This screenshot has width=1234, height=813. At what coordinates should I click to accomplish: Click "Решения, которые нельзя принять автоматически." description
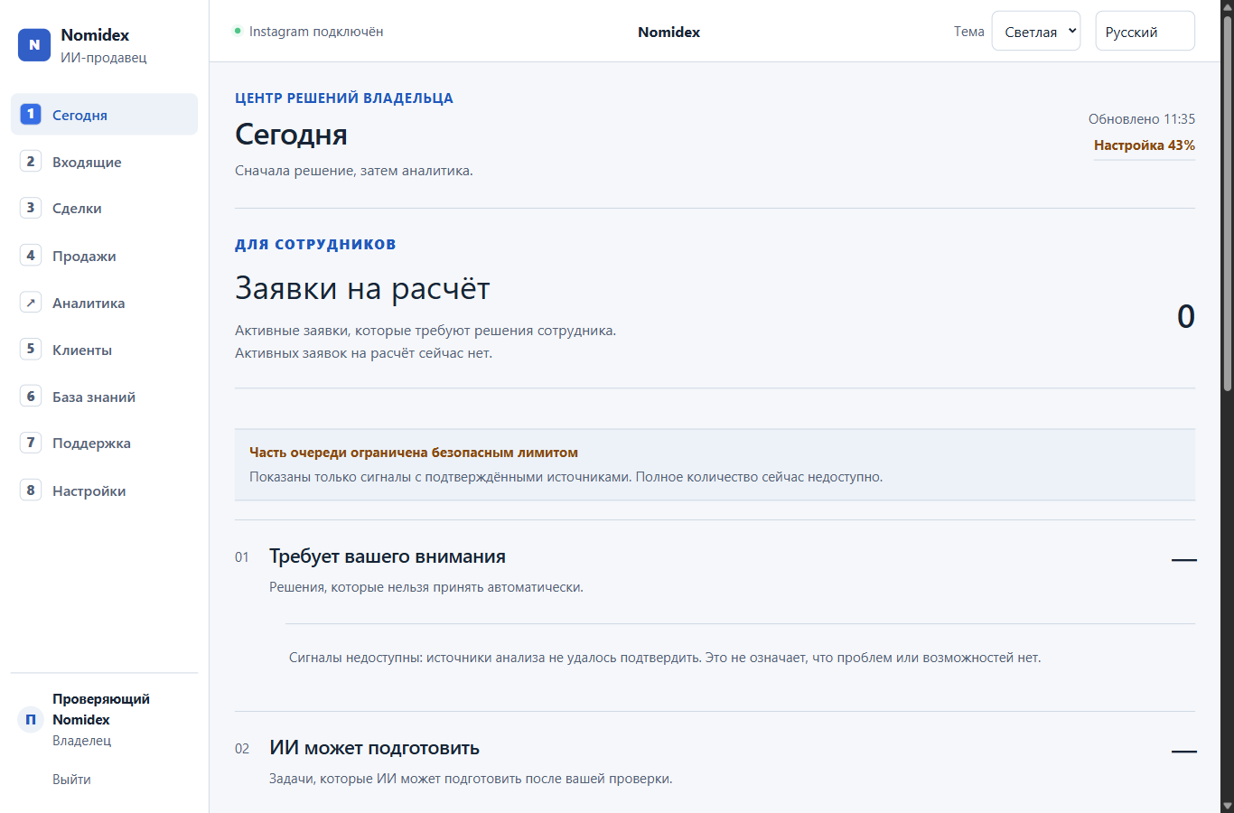(x=426, y=587)
